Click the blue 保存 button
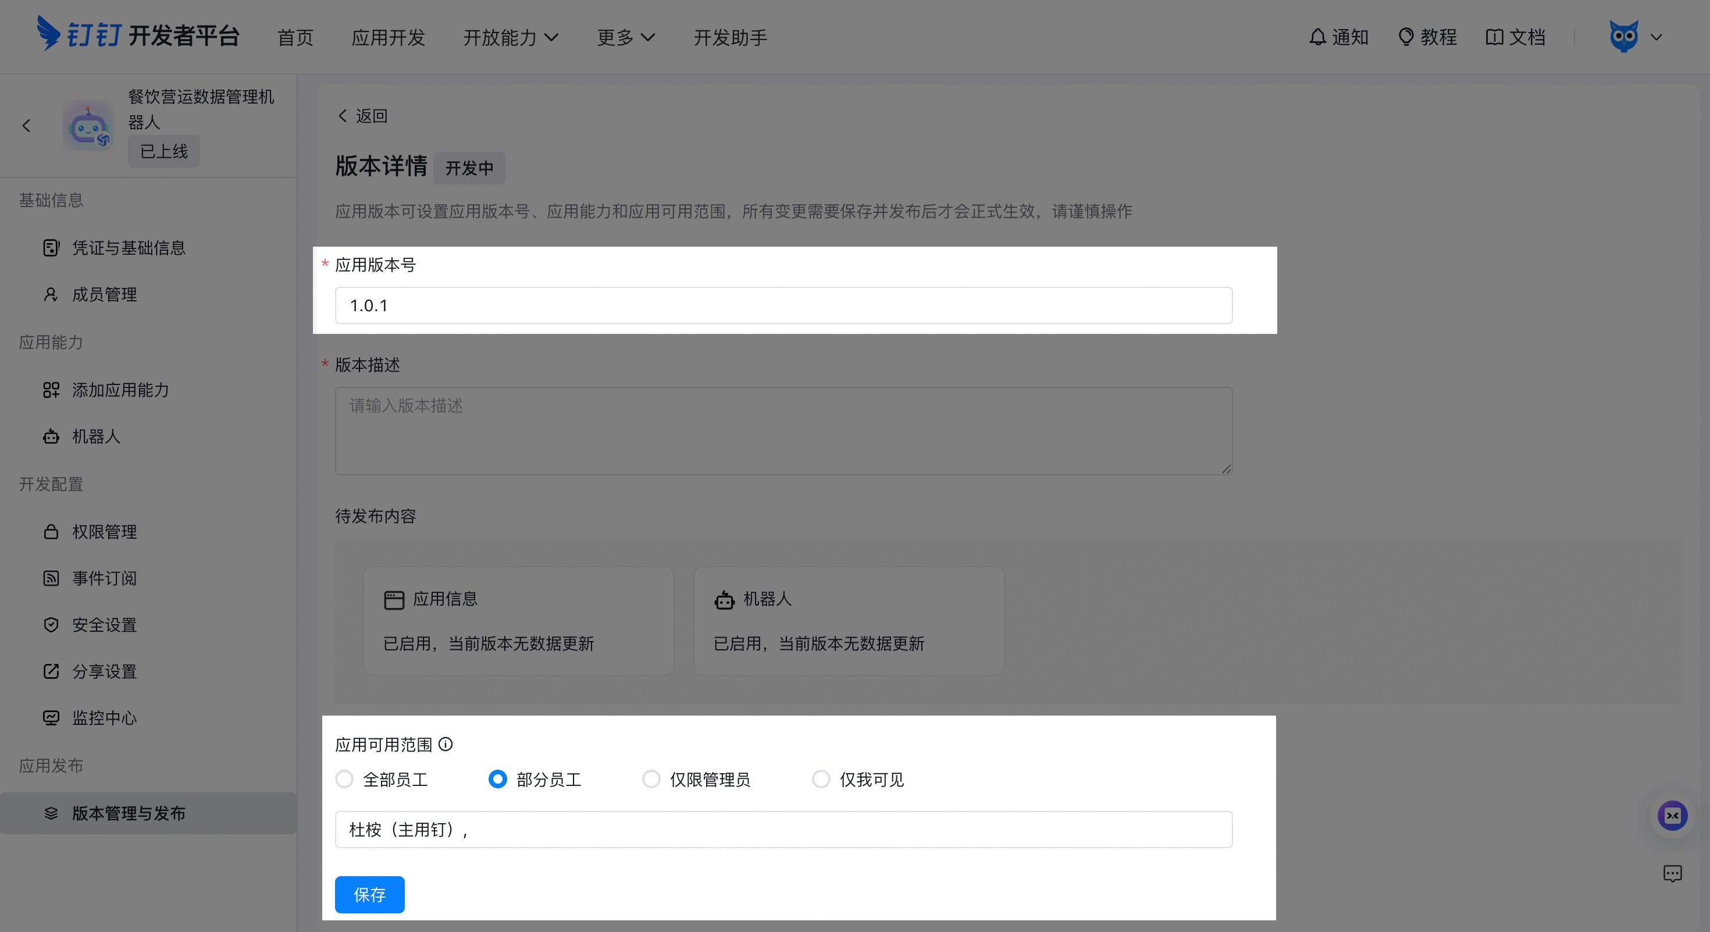 (x=370, y=894)
